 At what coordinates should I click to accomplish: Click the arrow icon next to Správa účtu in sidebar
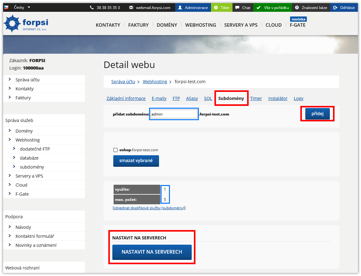coord(10,79)
